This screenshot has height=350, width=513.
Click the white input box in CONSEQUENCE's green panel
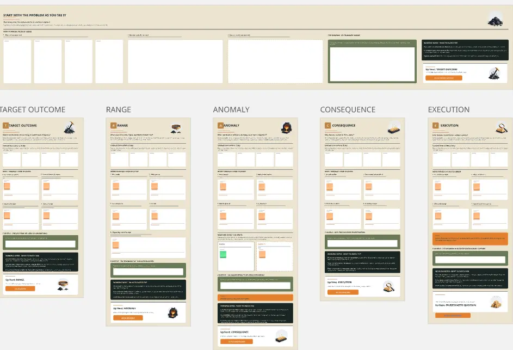(x=362, y=243)
